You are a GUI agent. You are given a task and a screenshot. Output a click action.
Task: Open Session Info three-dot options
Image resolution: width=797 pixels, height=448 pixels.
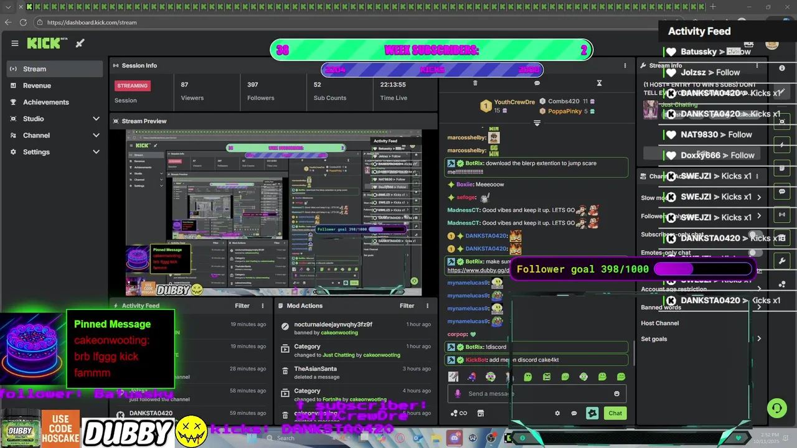pos(625,65)
